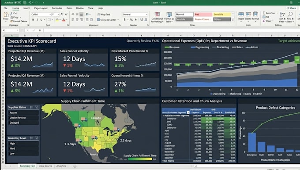Viewport: 300px width, 170px height.
Task: Click the Find & Select button
Action: point(290,17)
